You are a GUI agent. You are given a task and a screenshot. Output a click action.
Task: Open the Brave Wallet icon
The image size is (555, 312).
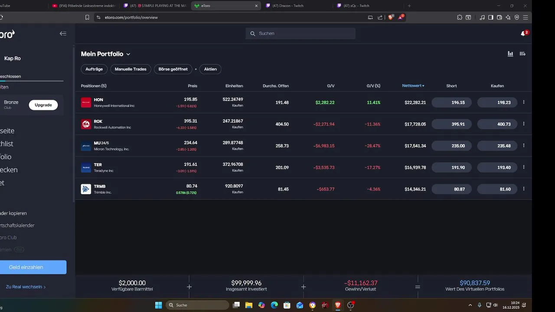[x=499, y=17]
